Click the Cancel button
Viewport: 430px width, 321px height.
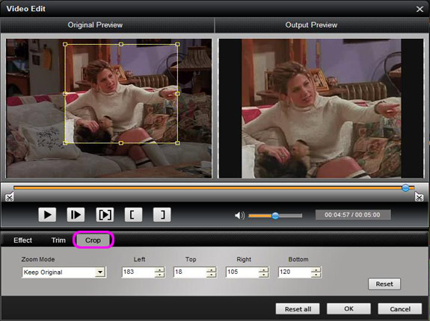pyautogui.click(x=400, y=309)
